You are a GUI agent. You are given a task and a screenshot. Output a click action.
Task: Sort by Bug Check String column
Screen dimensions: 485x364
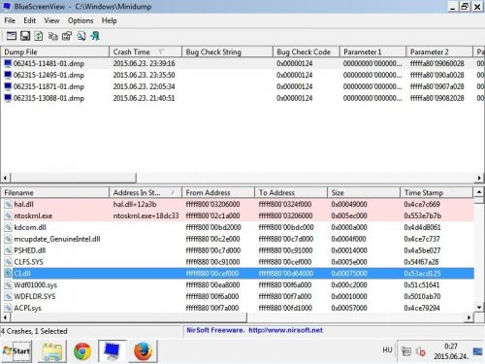coord(227,51)
